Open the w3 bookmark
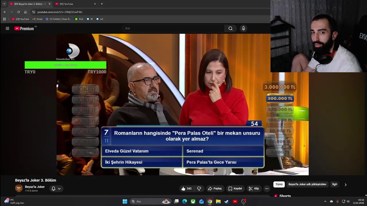 [99, 19]
